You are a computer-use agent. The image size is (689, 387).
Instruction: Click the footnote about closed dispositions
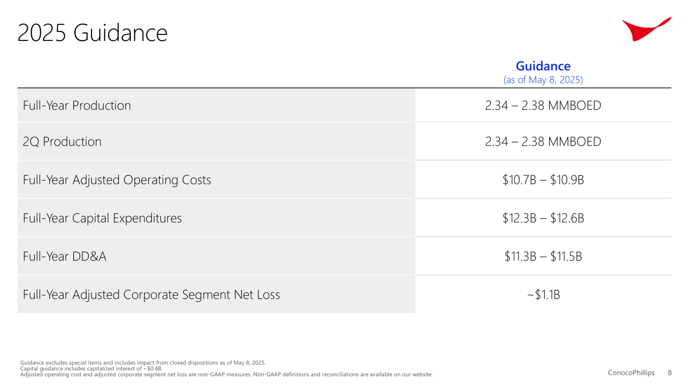143,362
